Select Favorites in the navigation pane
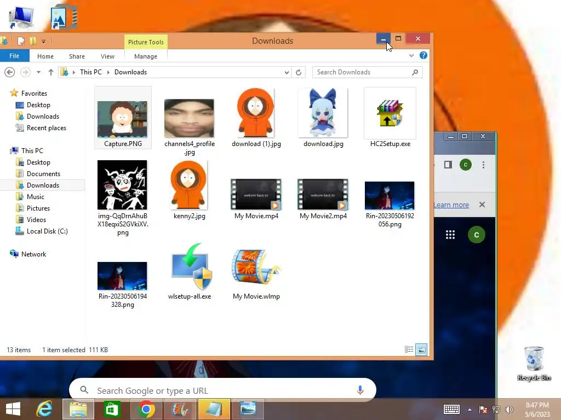This screenshot has height=420, width=561. click(x=34, y=93)
